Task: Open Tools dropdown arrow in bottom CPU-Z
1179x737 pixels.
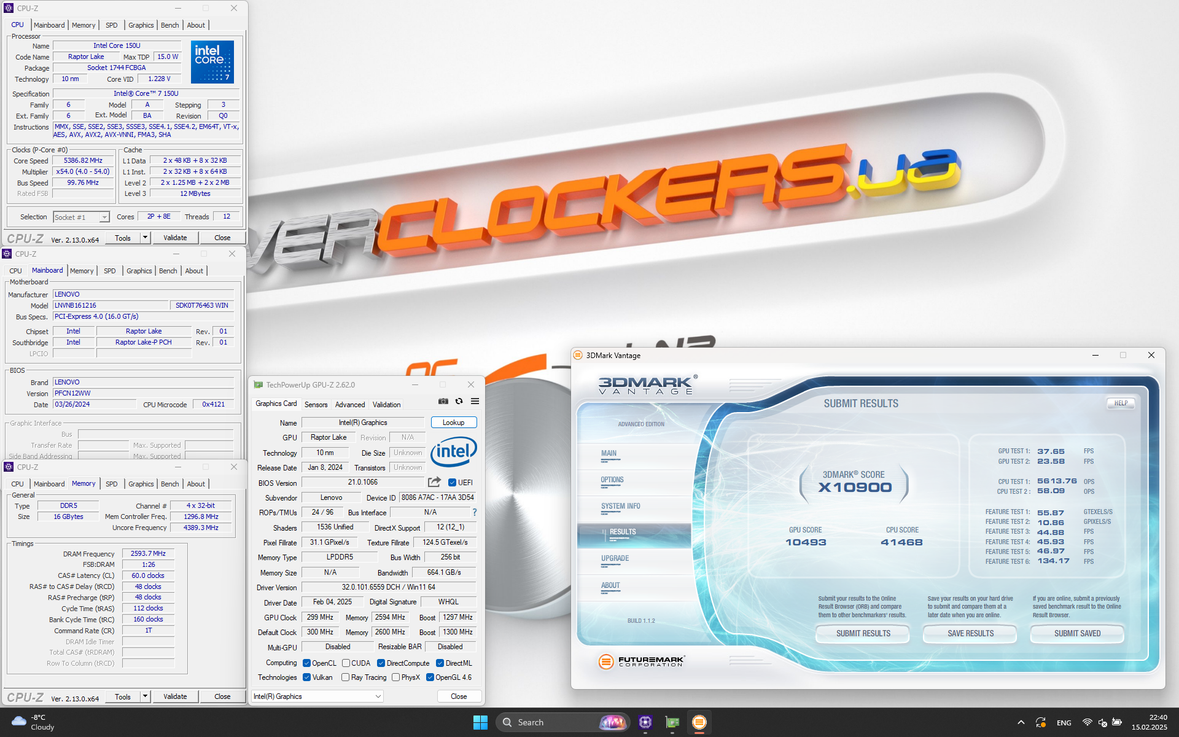Action: [145, 696]
